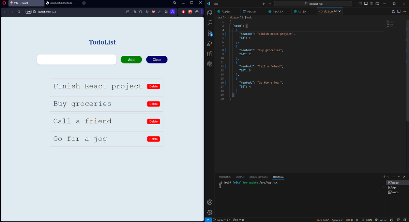Open Opera downloads icon
This screenshot has height=222, width=409.
point(160,12)
